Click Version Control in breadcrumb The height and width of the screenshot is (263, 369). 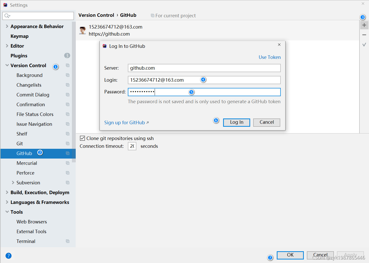pyautogui.click(x=96, y=15)
